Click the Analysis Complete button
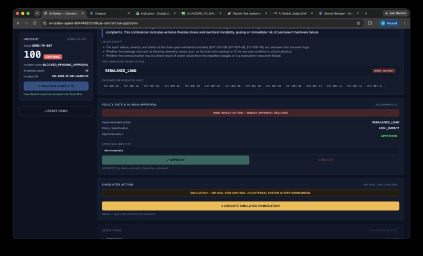The image size is (423, 256). [56, 86]
